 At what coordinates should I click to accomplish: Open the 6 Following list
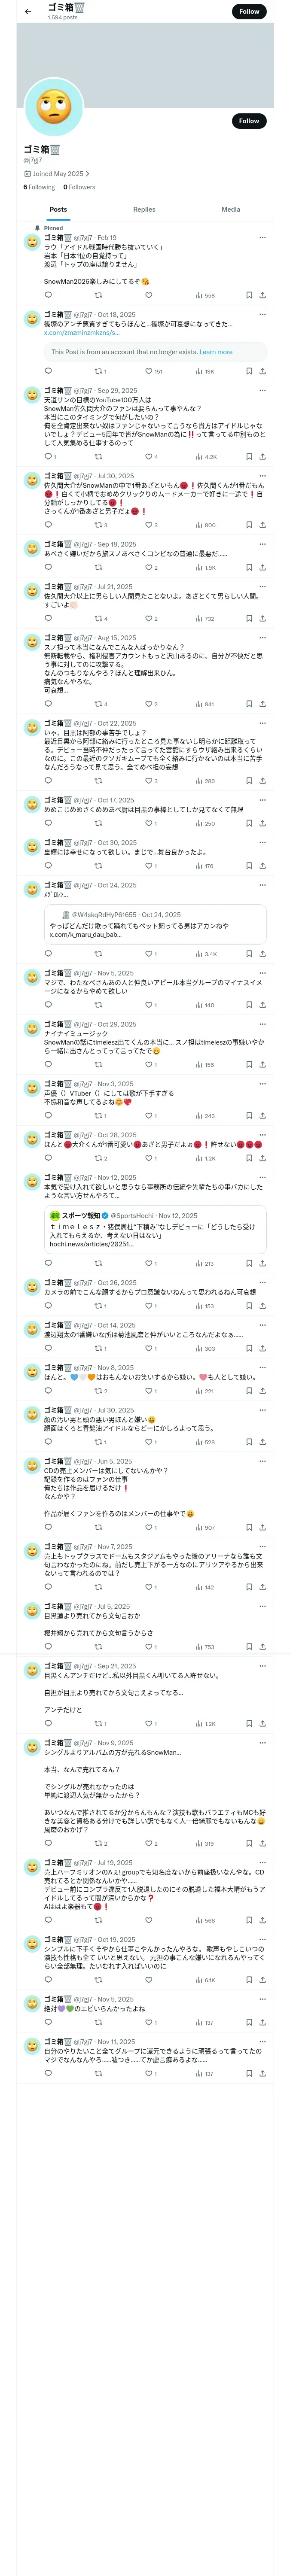[x=39, y=187]
